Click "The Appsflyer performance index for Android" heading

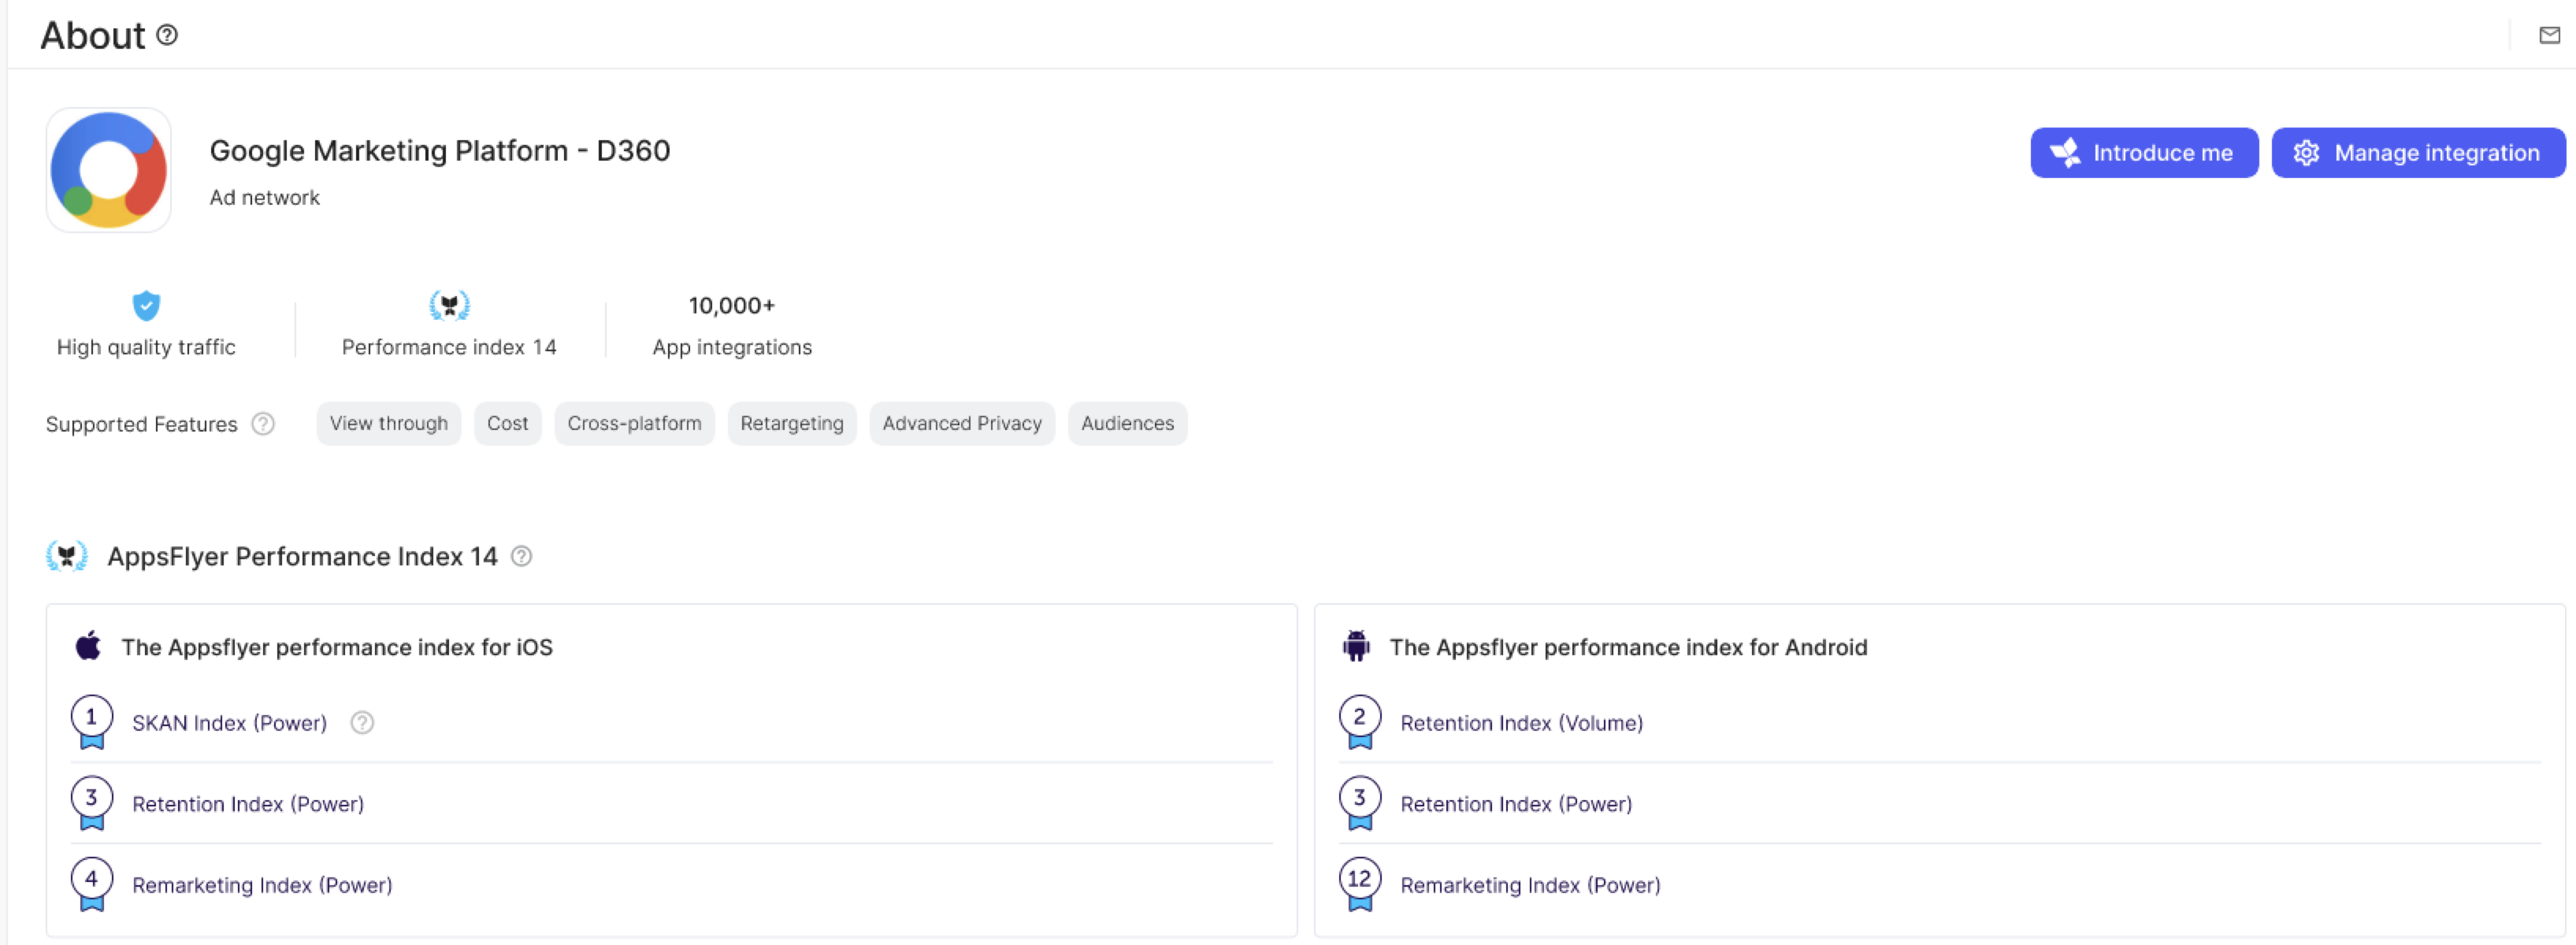coord(1628,647)
